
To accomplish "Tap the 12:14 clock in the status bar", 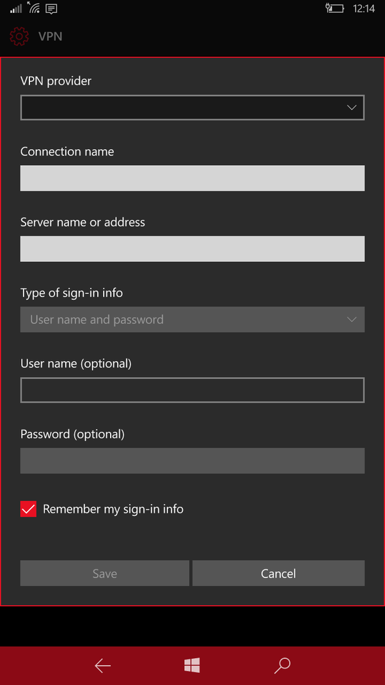I will [366, 8].
